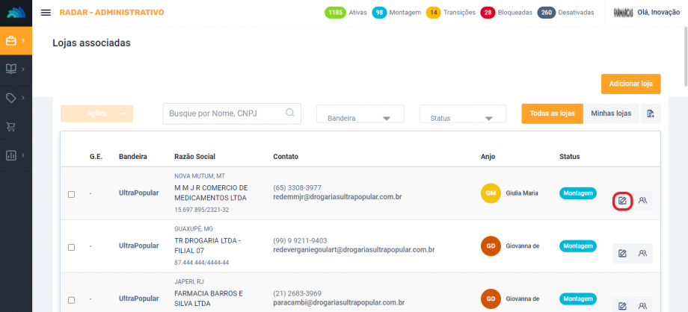Open the bar chart reports icon

pos(12,155)
